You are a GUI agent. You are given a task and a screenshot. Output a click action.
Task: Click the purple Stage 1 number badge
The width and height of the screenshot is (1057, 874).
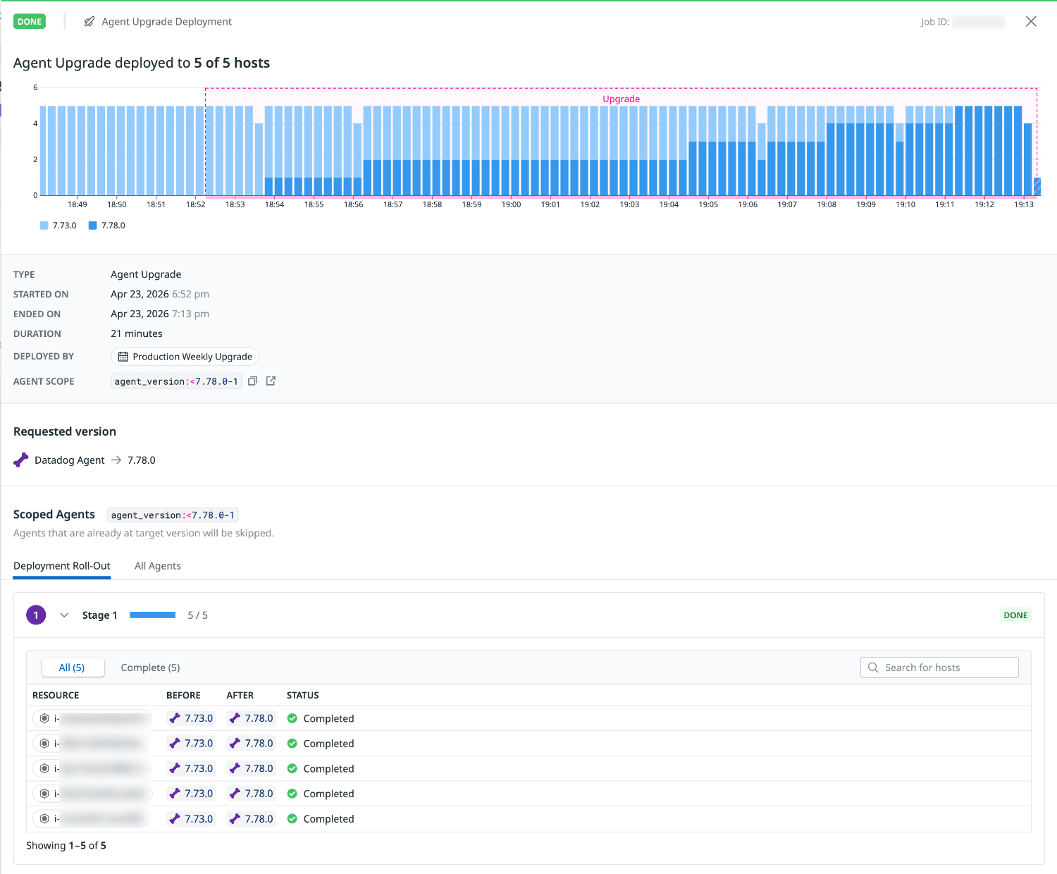(x=36, y=615)
